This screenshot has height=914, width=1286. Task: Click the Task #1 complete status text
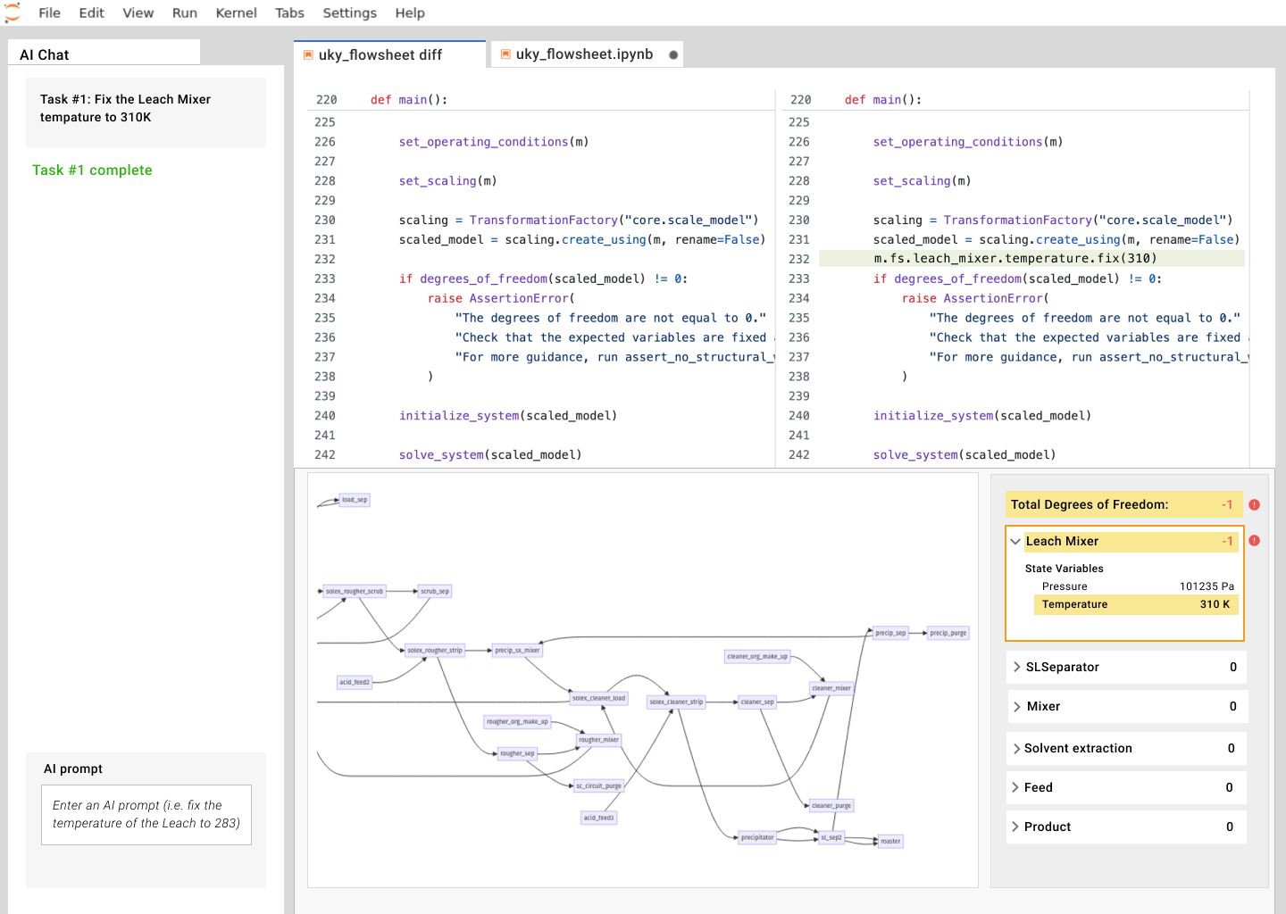point(92,170)
